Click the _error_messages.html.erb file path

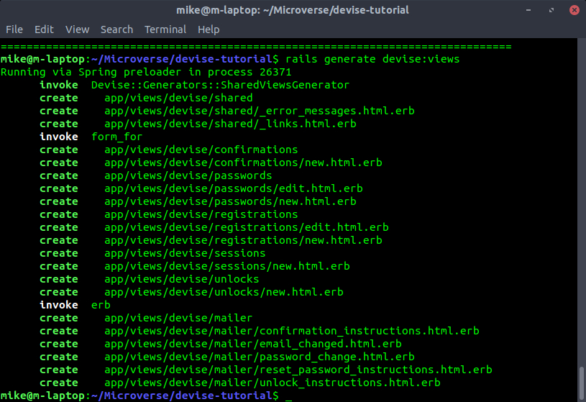pos(259,111)
